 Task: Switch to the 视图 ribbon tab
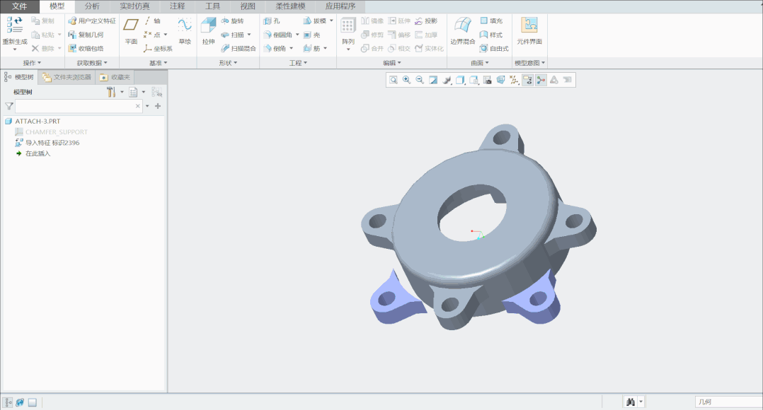tap(248, 6)
